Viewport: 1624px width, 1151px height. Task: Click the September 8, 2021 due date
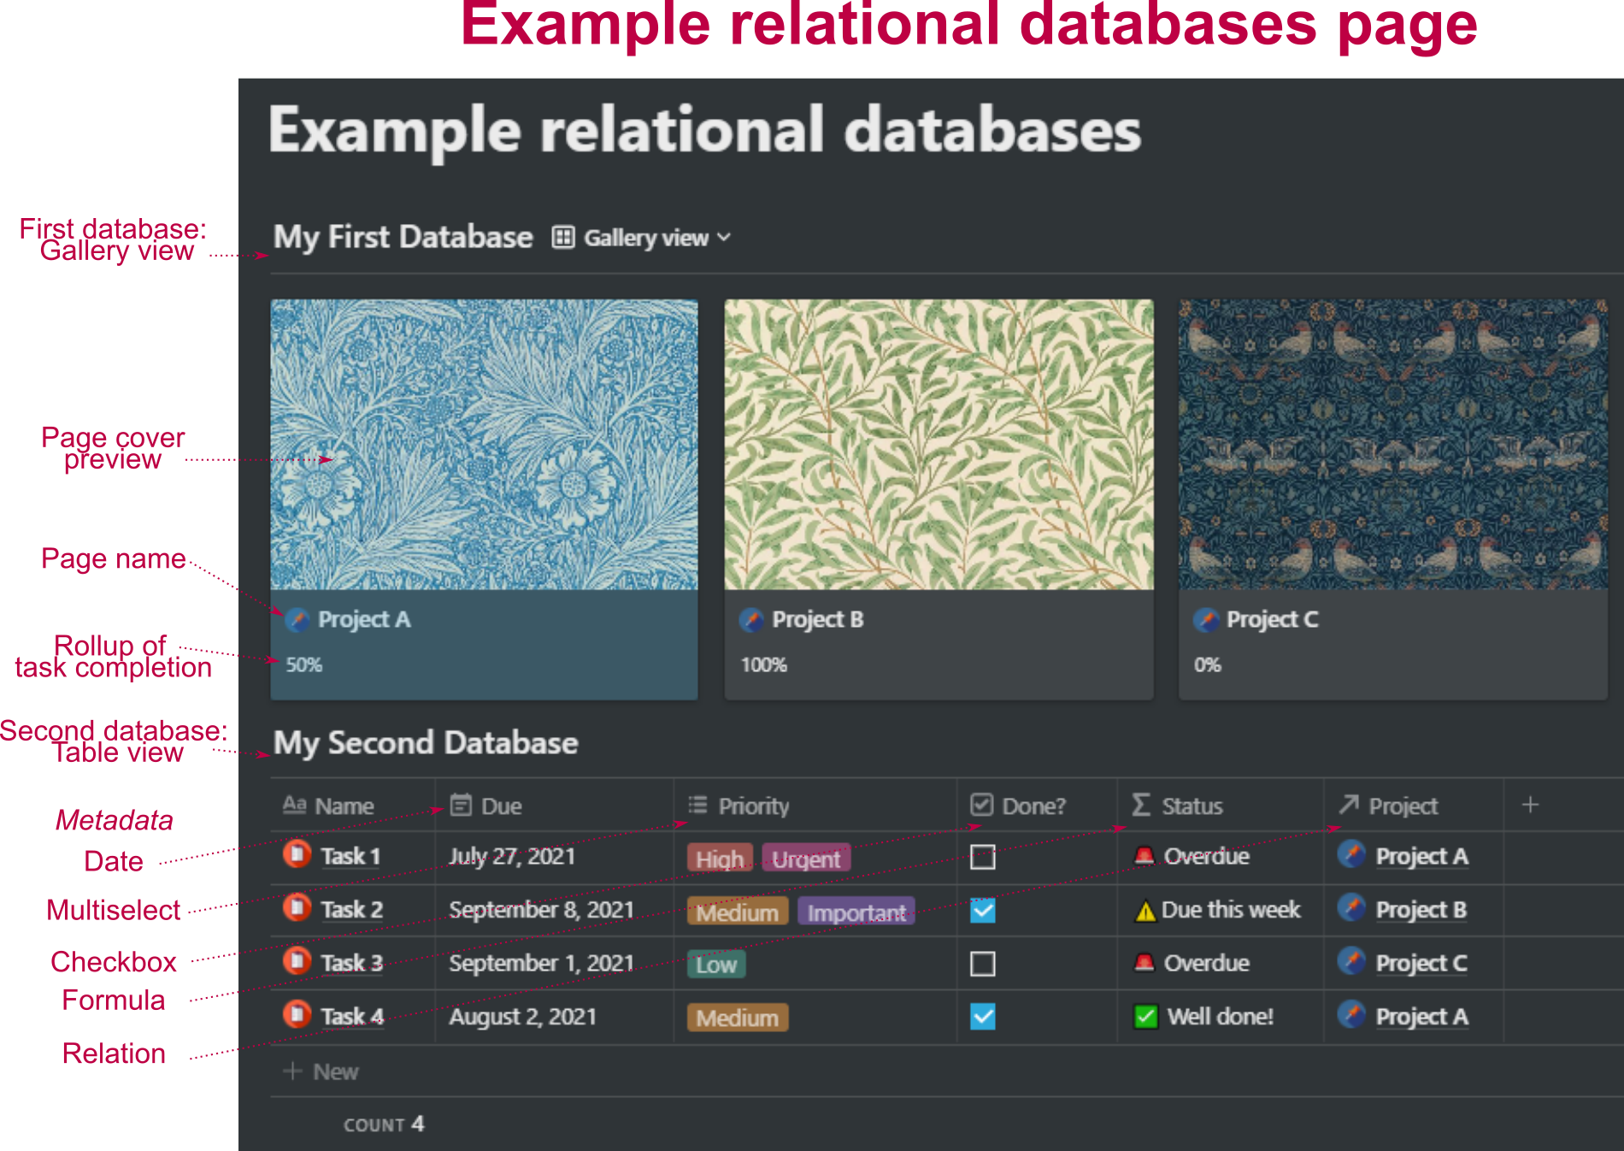click(x=542, y=910)
